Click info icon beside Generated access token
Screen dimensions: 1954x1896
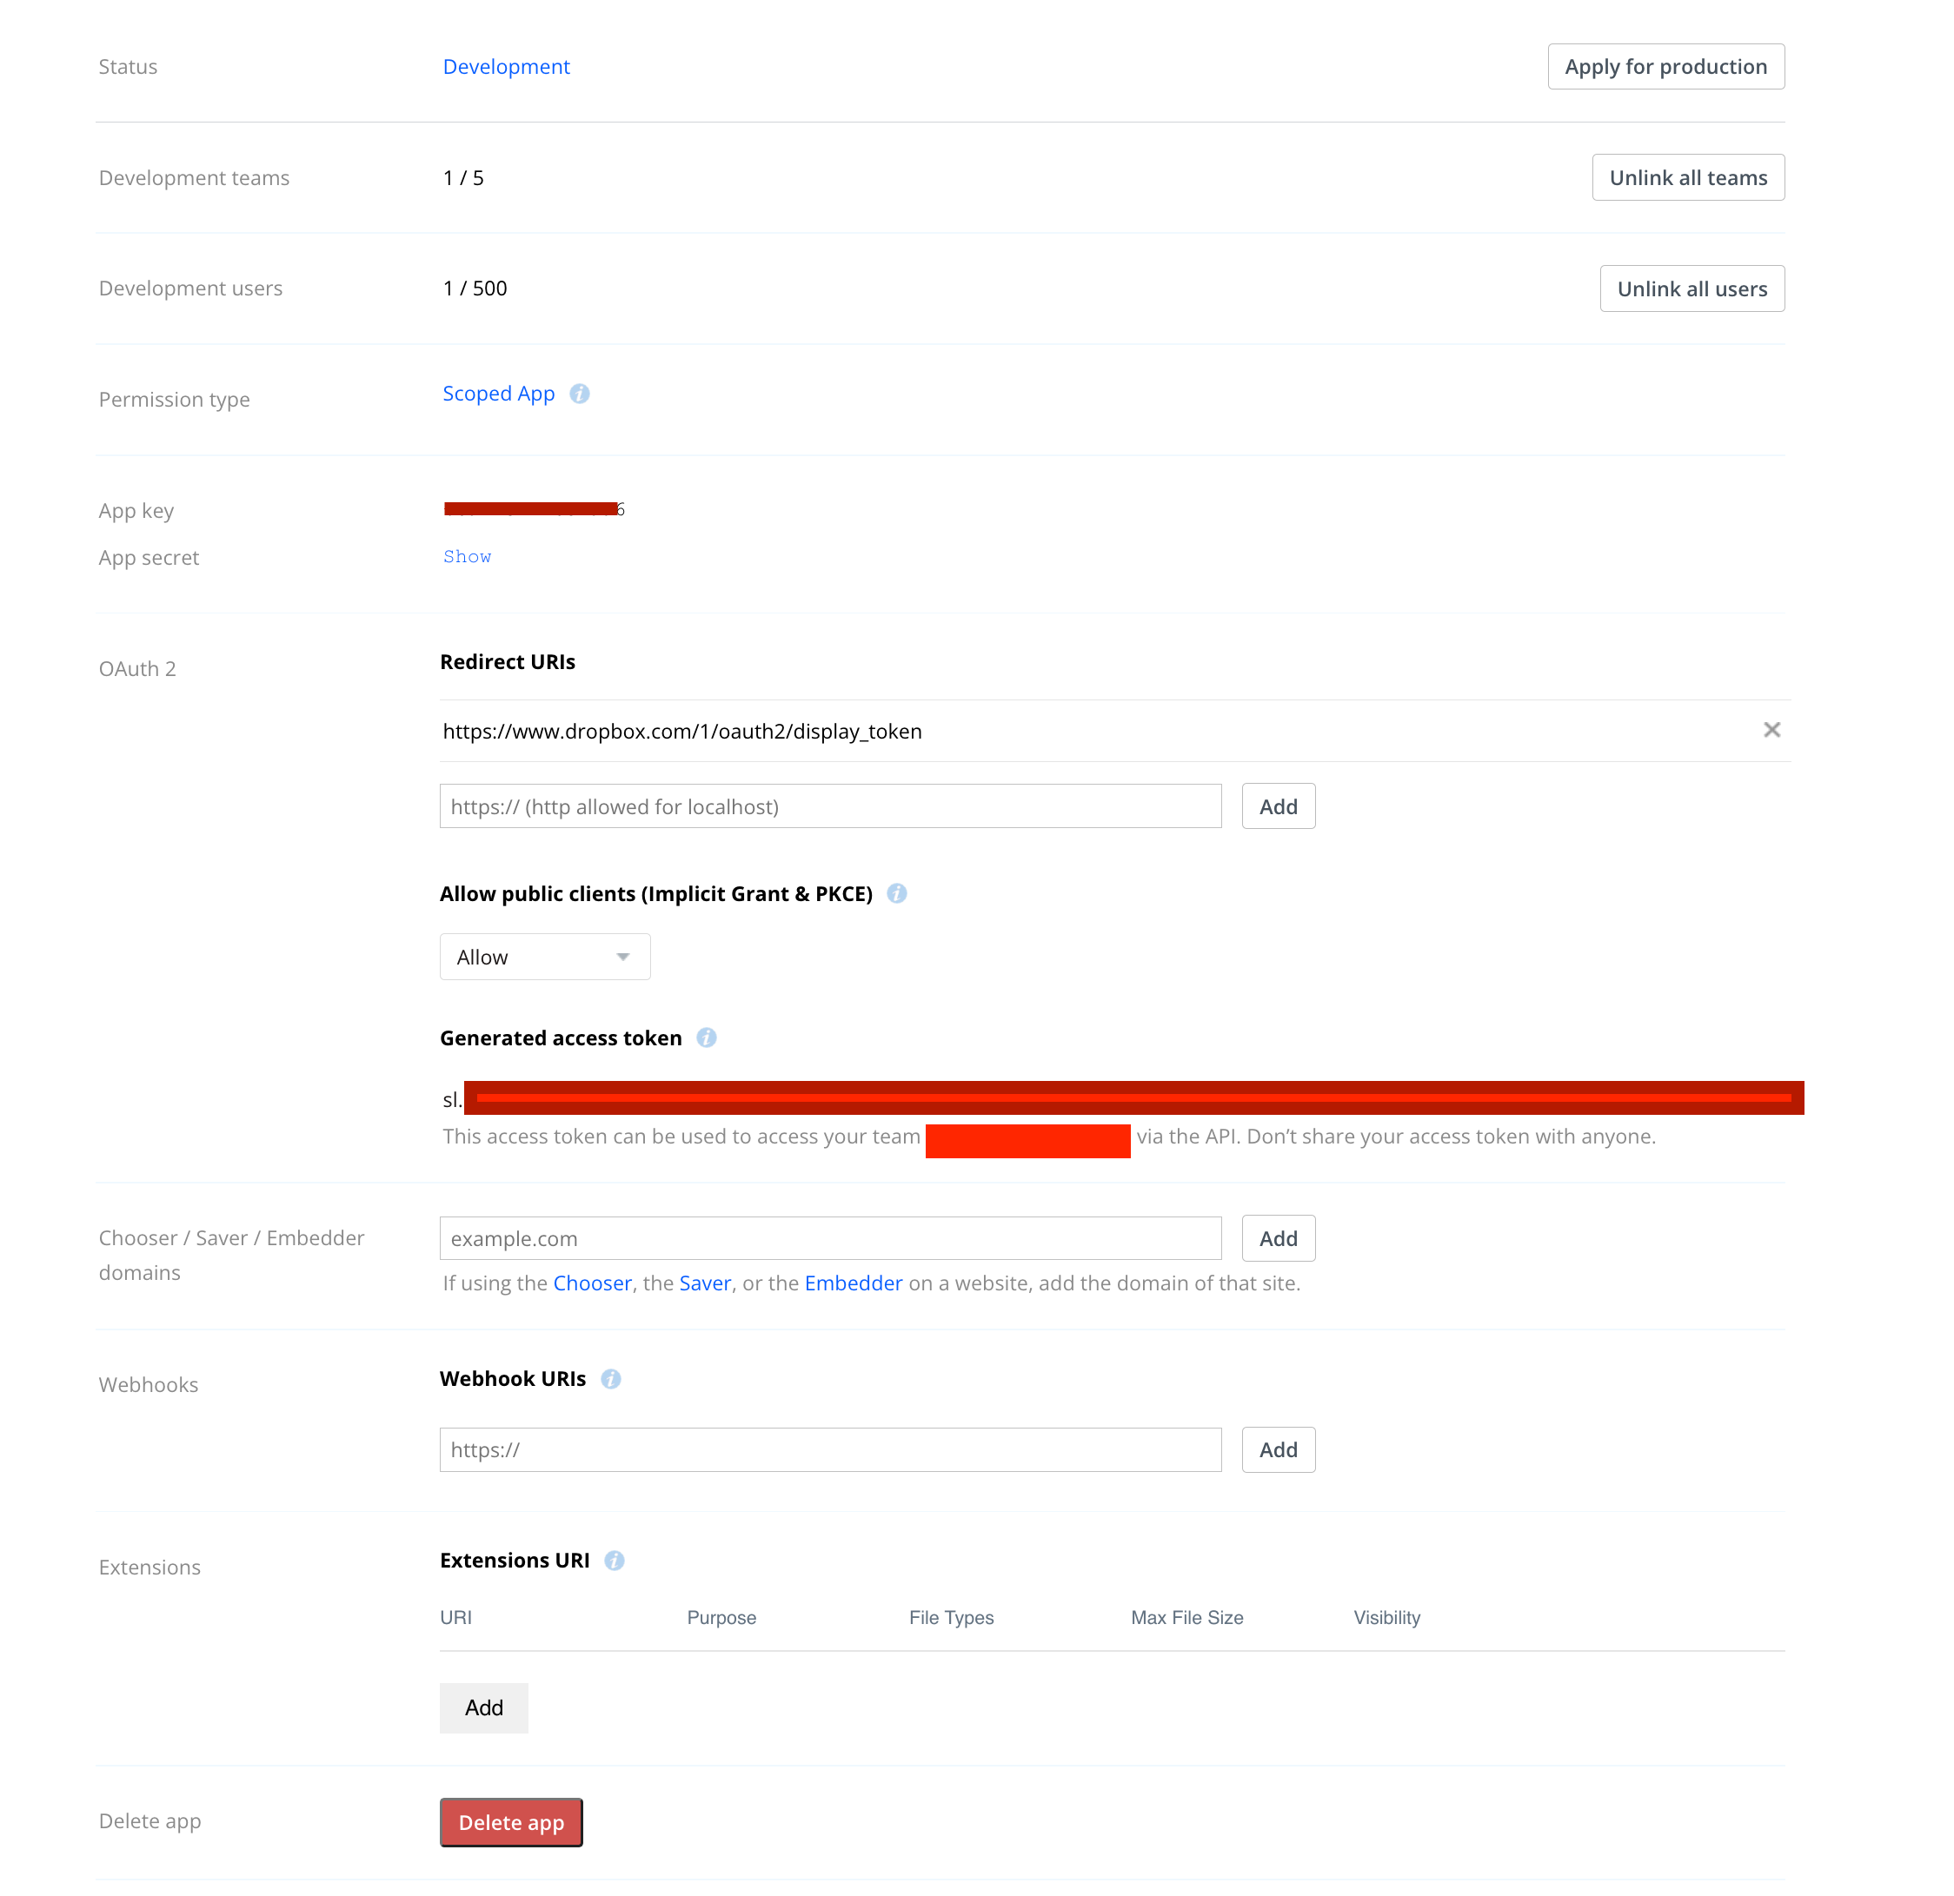pos(706,1037)
